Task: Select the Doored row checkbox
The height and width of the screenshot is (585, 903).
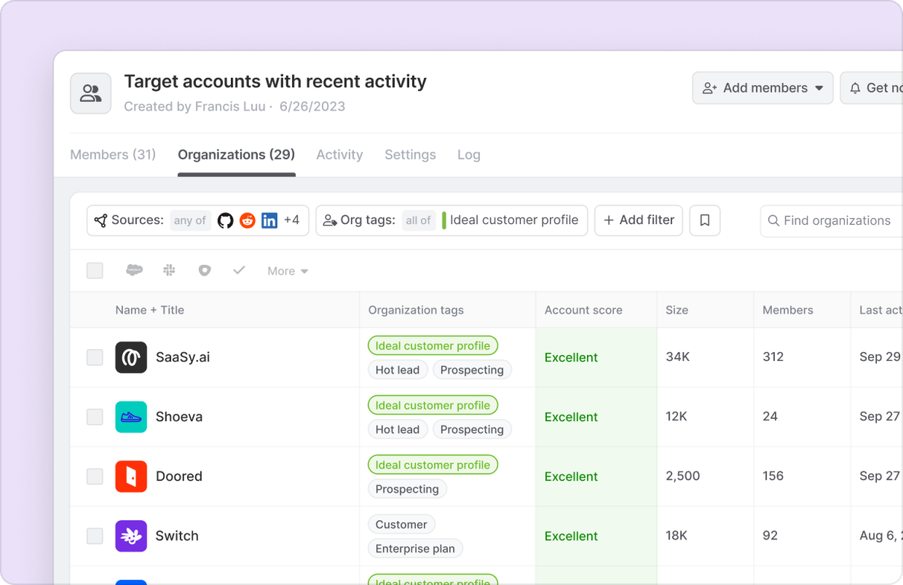Action: click(x=95, y=476)
